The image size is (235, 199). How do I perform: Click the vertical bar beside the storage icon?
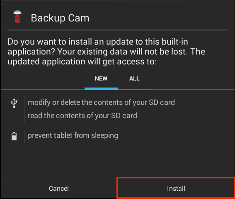point(24,110)
